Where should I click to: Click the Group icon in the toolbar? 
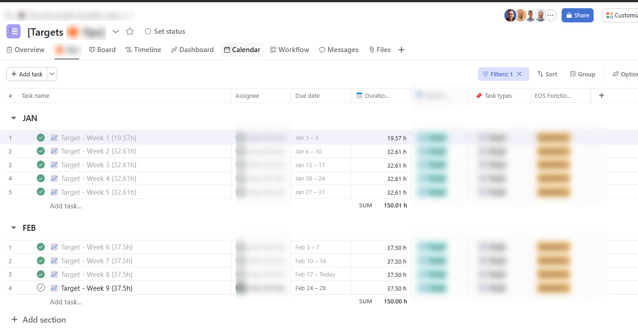click(573, 74)
